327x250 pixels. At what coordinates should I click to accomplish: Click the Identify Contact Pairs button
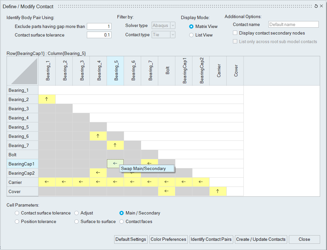pos(211,239)
